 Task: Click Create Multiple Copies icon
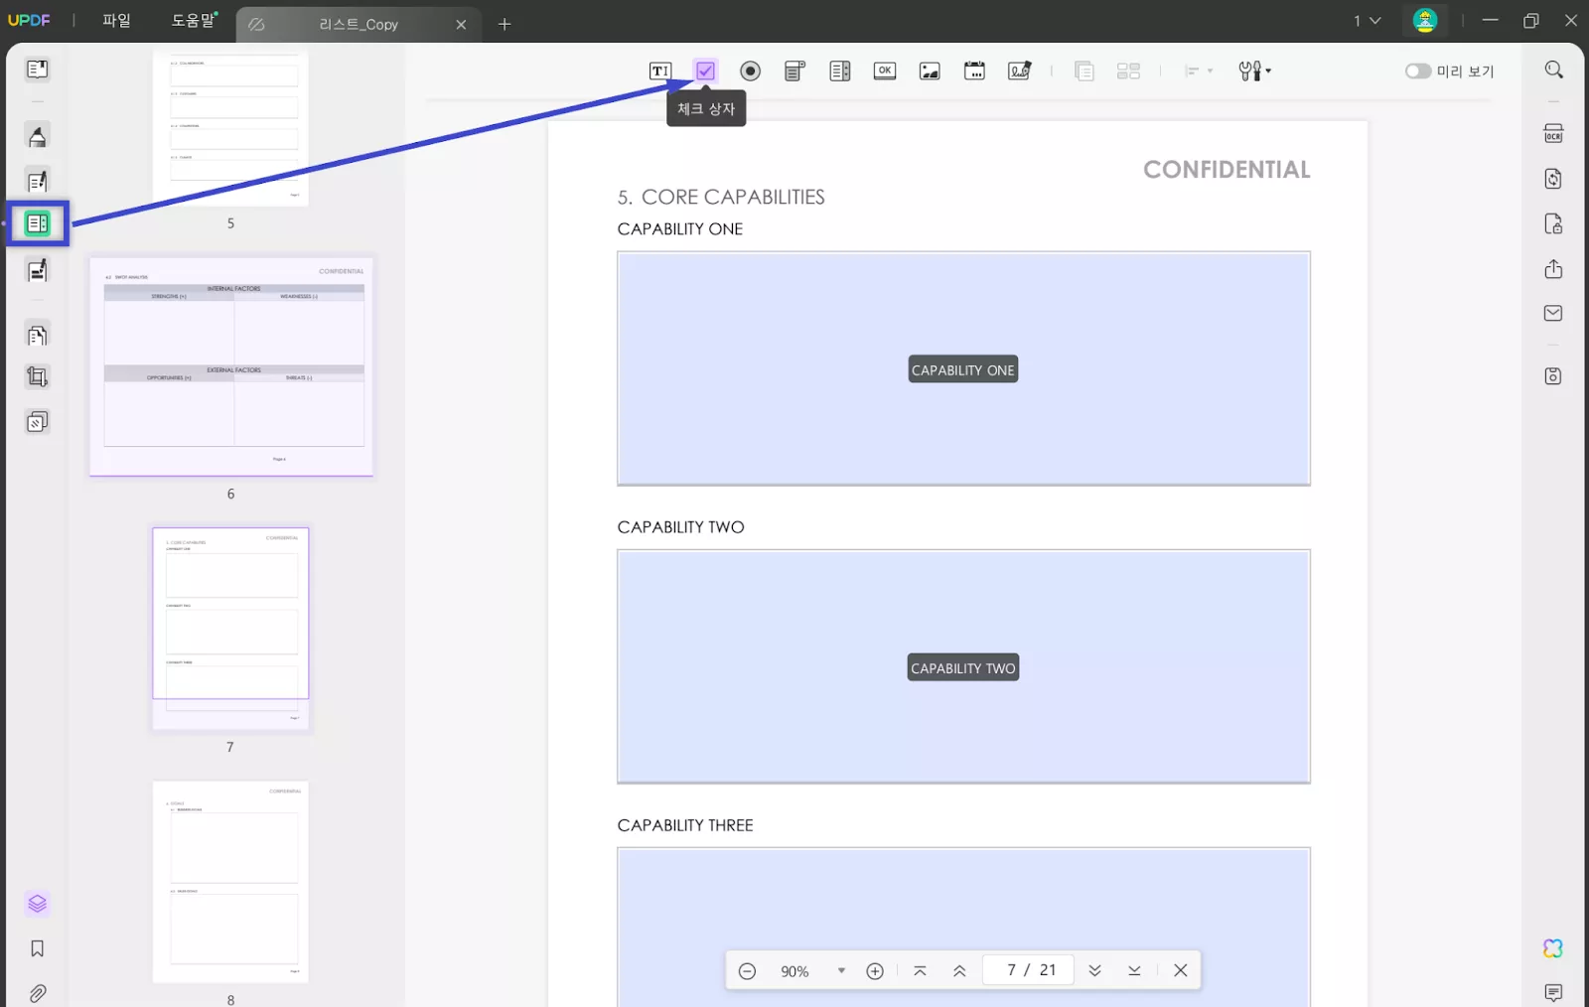tap(1128, 71)
